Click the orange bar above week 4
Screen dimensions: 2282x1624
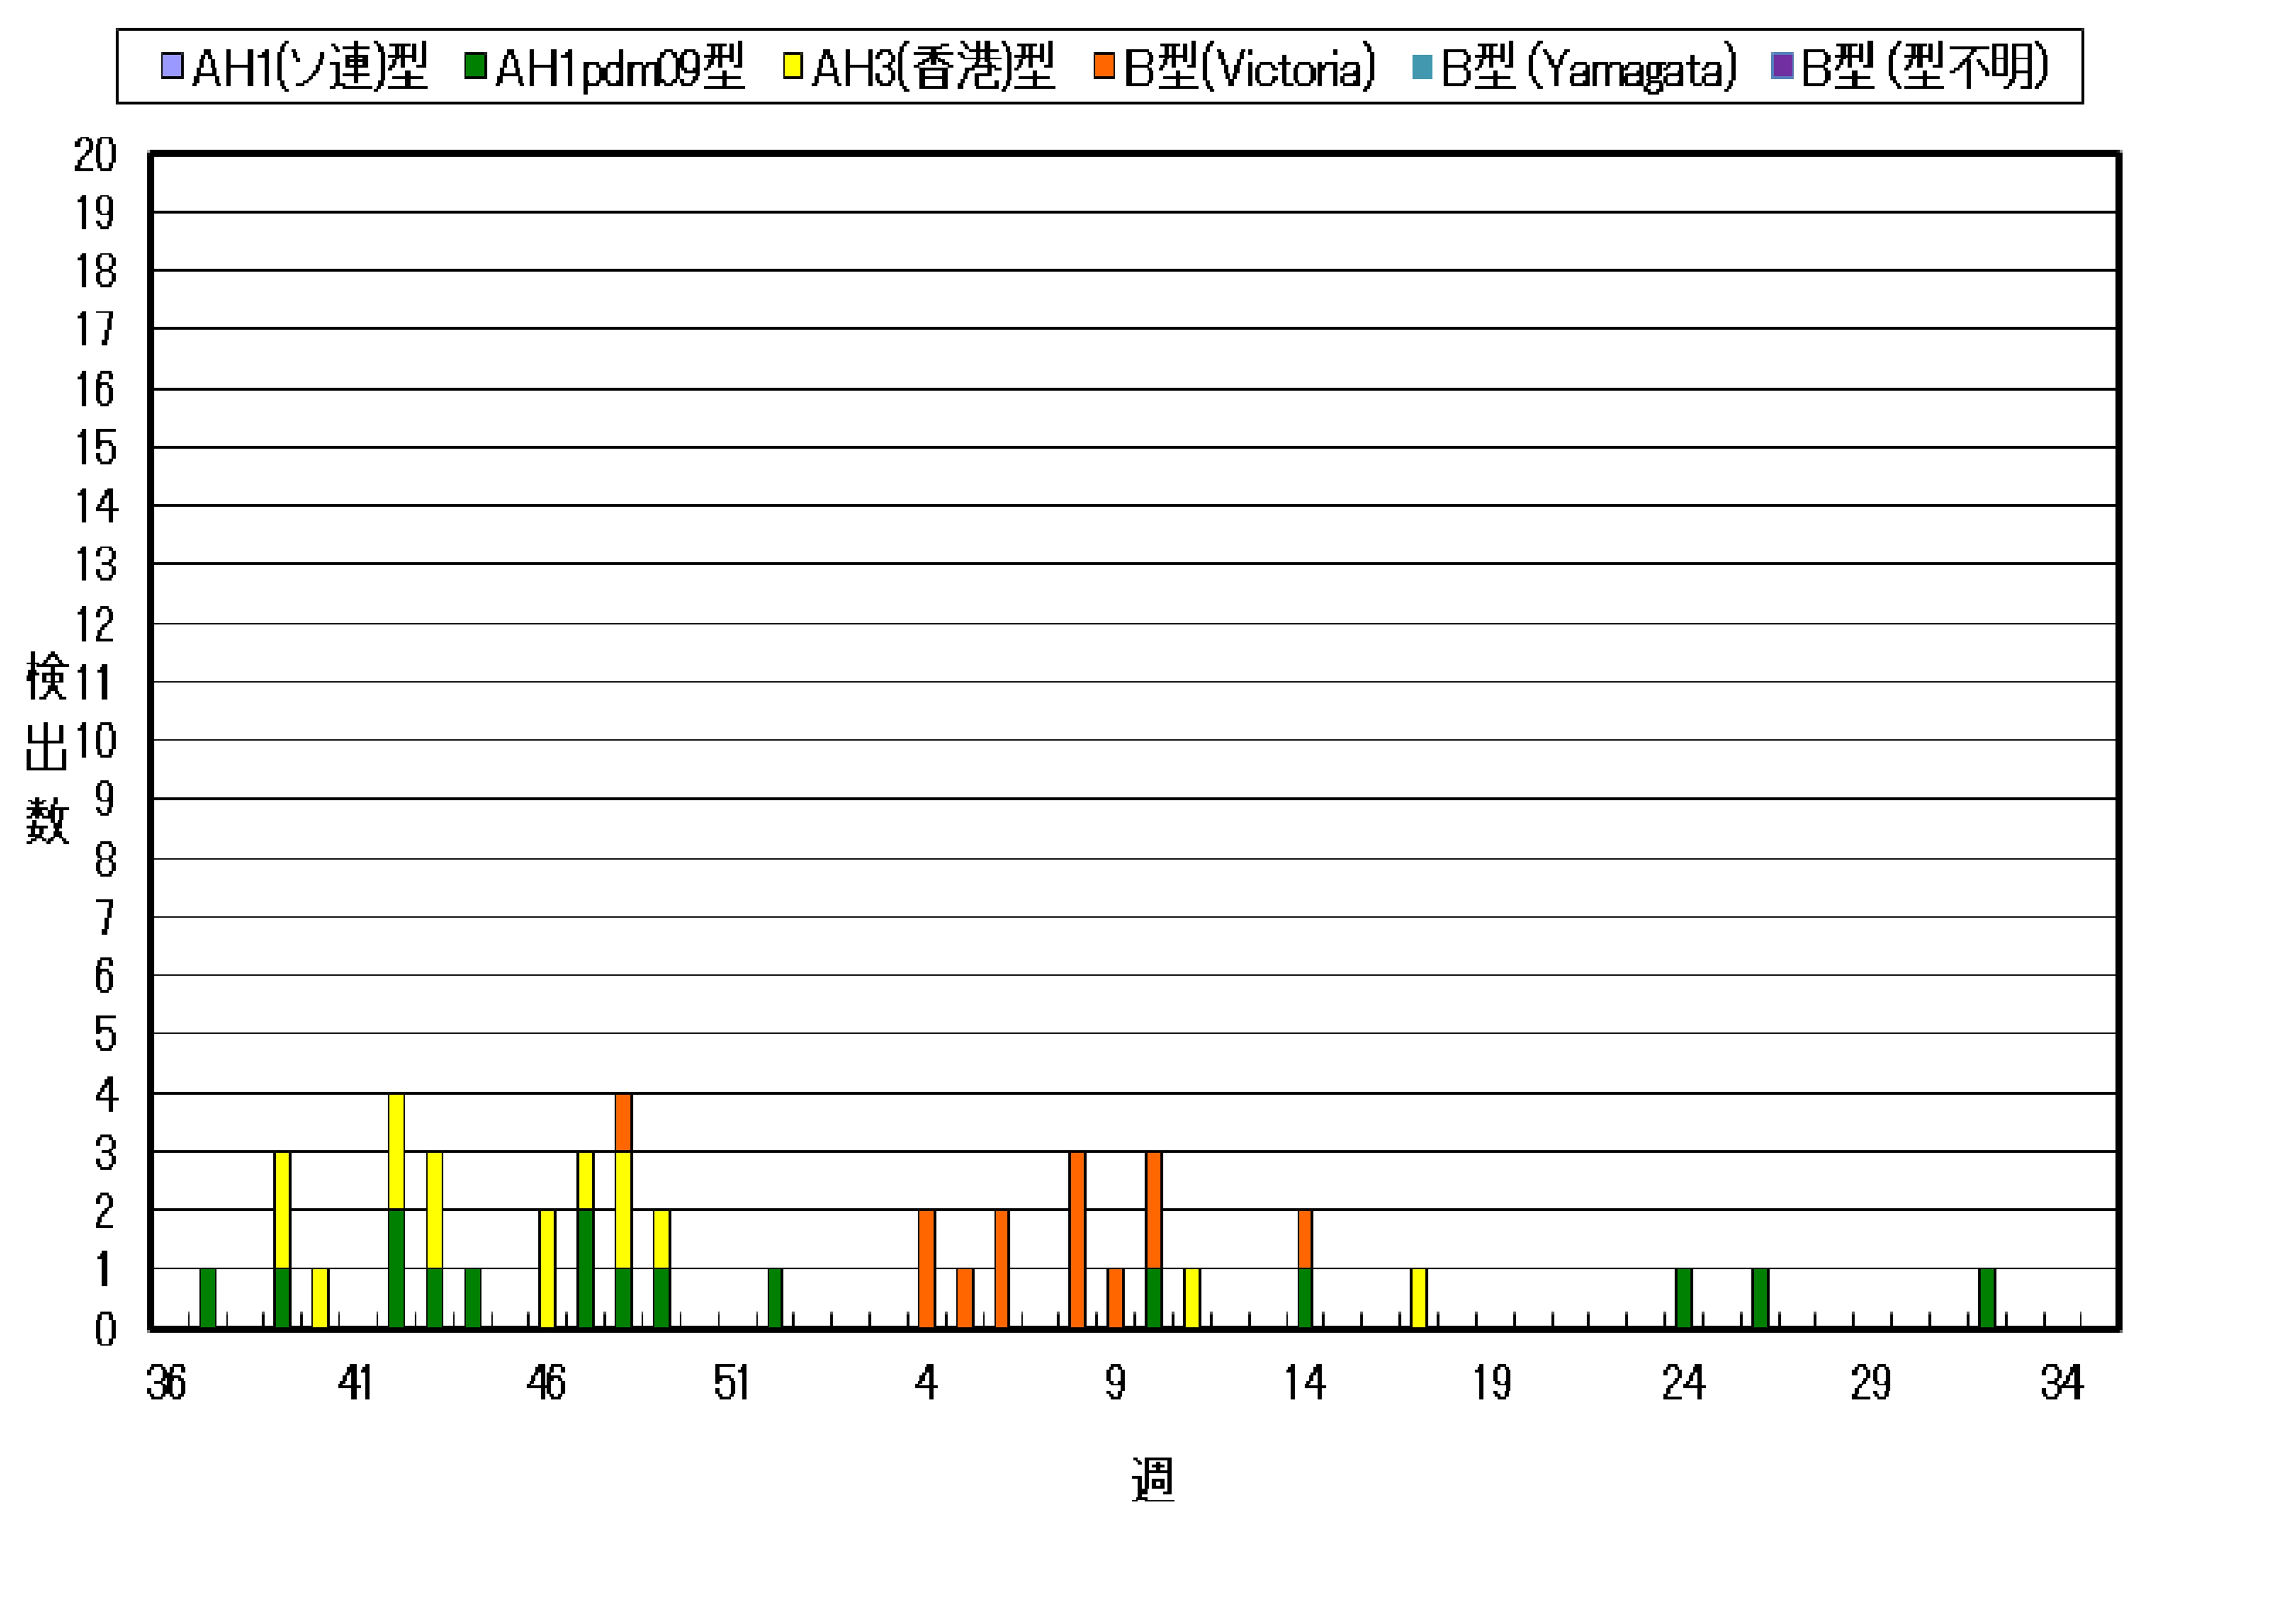(927, 1269)
